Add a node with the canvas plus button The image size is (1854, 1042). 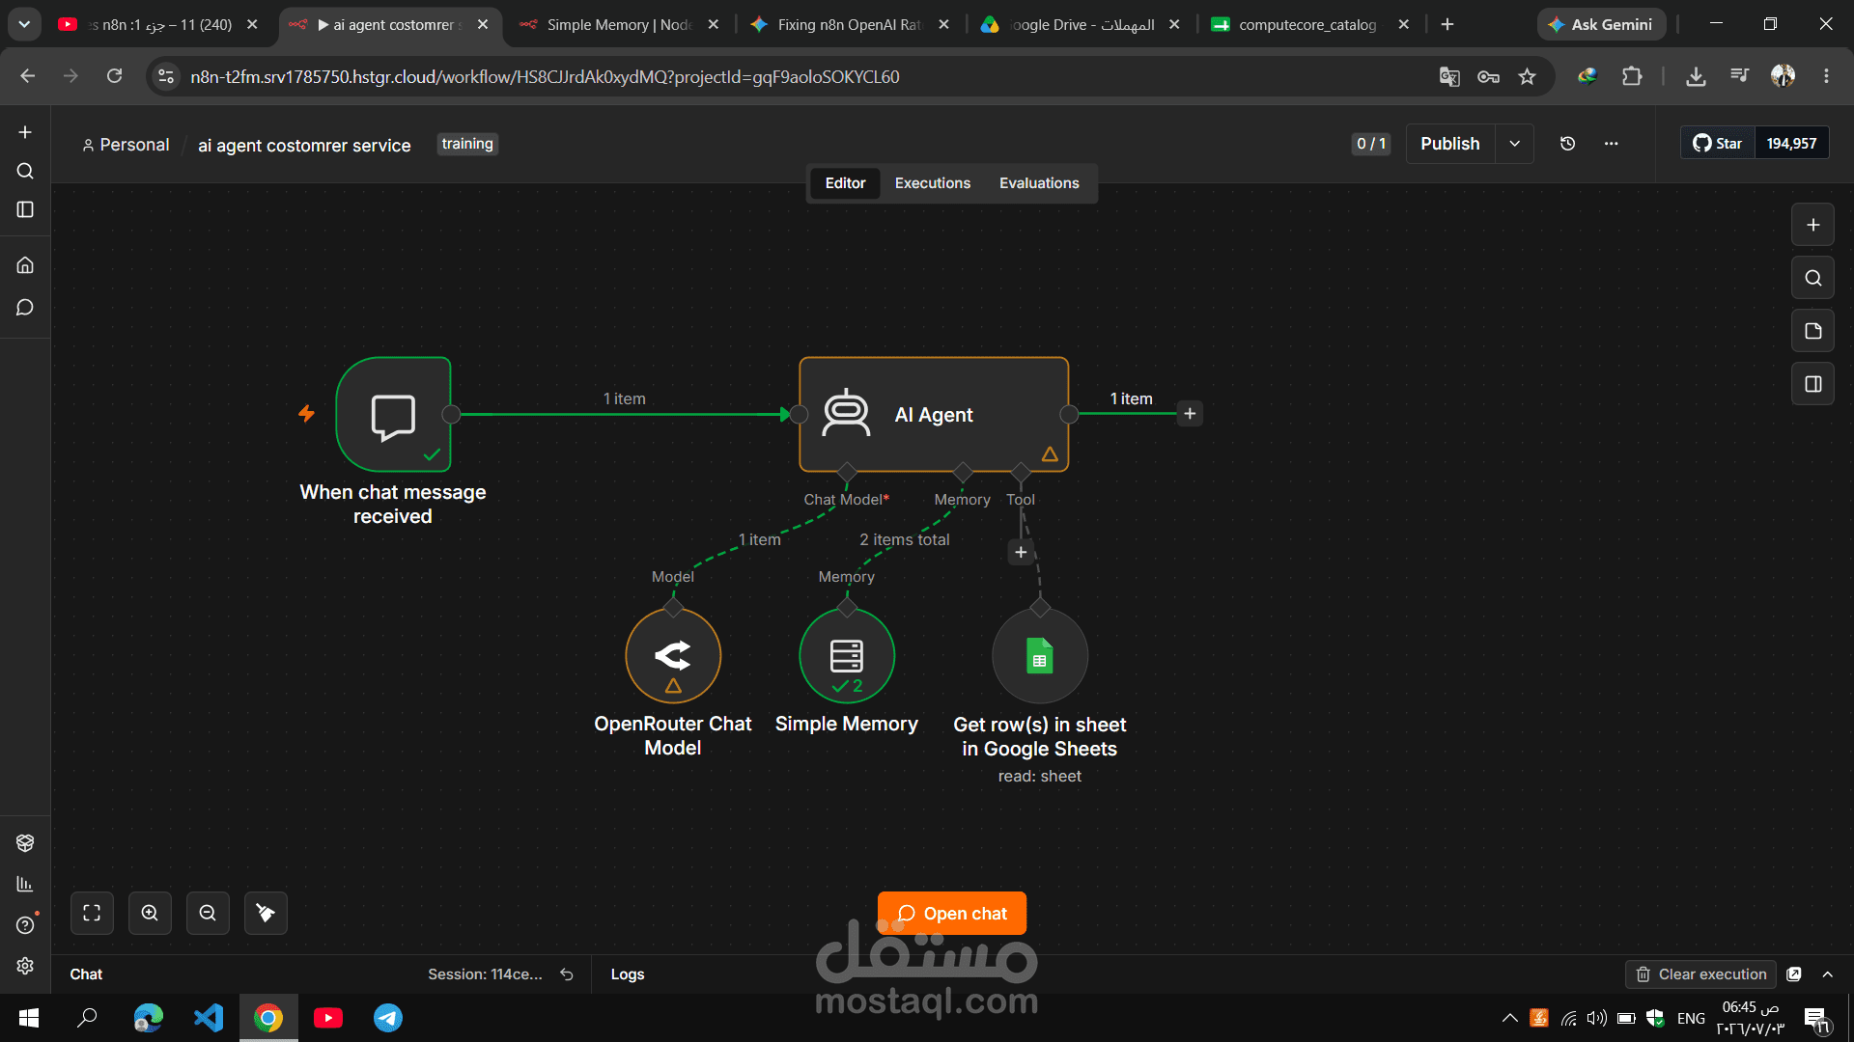pos(1812,225)
